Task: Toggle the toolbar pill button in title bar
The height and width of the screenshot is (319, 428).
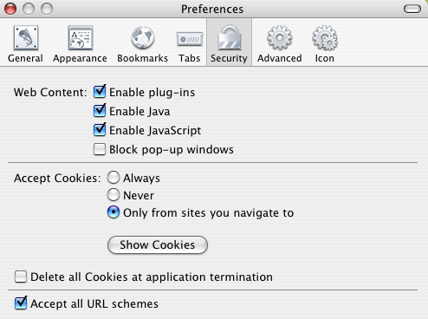Action: coord(412,9)
